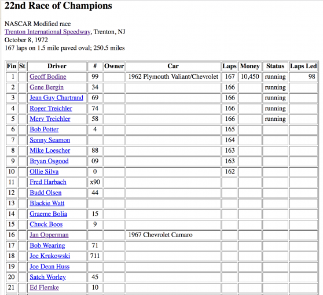Click the Jan Opperman link

click(x=49, y=235)
